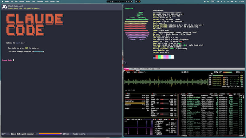246x138 pixels.
Task: Open Wi-Fi status in menu bar
Action: pyautogui.click(x=228, y=2)
